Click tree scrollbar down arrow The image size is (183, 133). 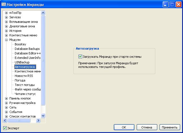[43, 116]
